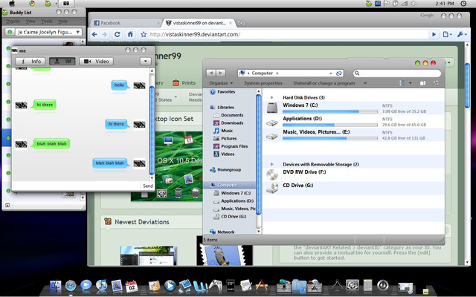The width and height of the screenshot is (476, 297).
Task: Click the Go arrow at end of address bar
Action: point(434,34)
